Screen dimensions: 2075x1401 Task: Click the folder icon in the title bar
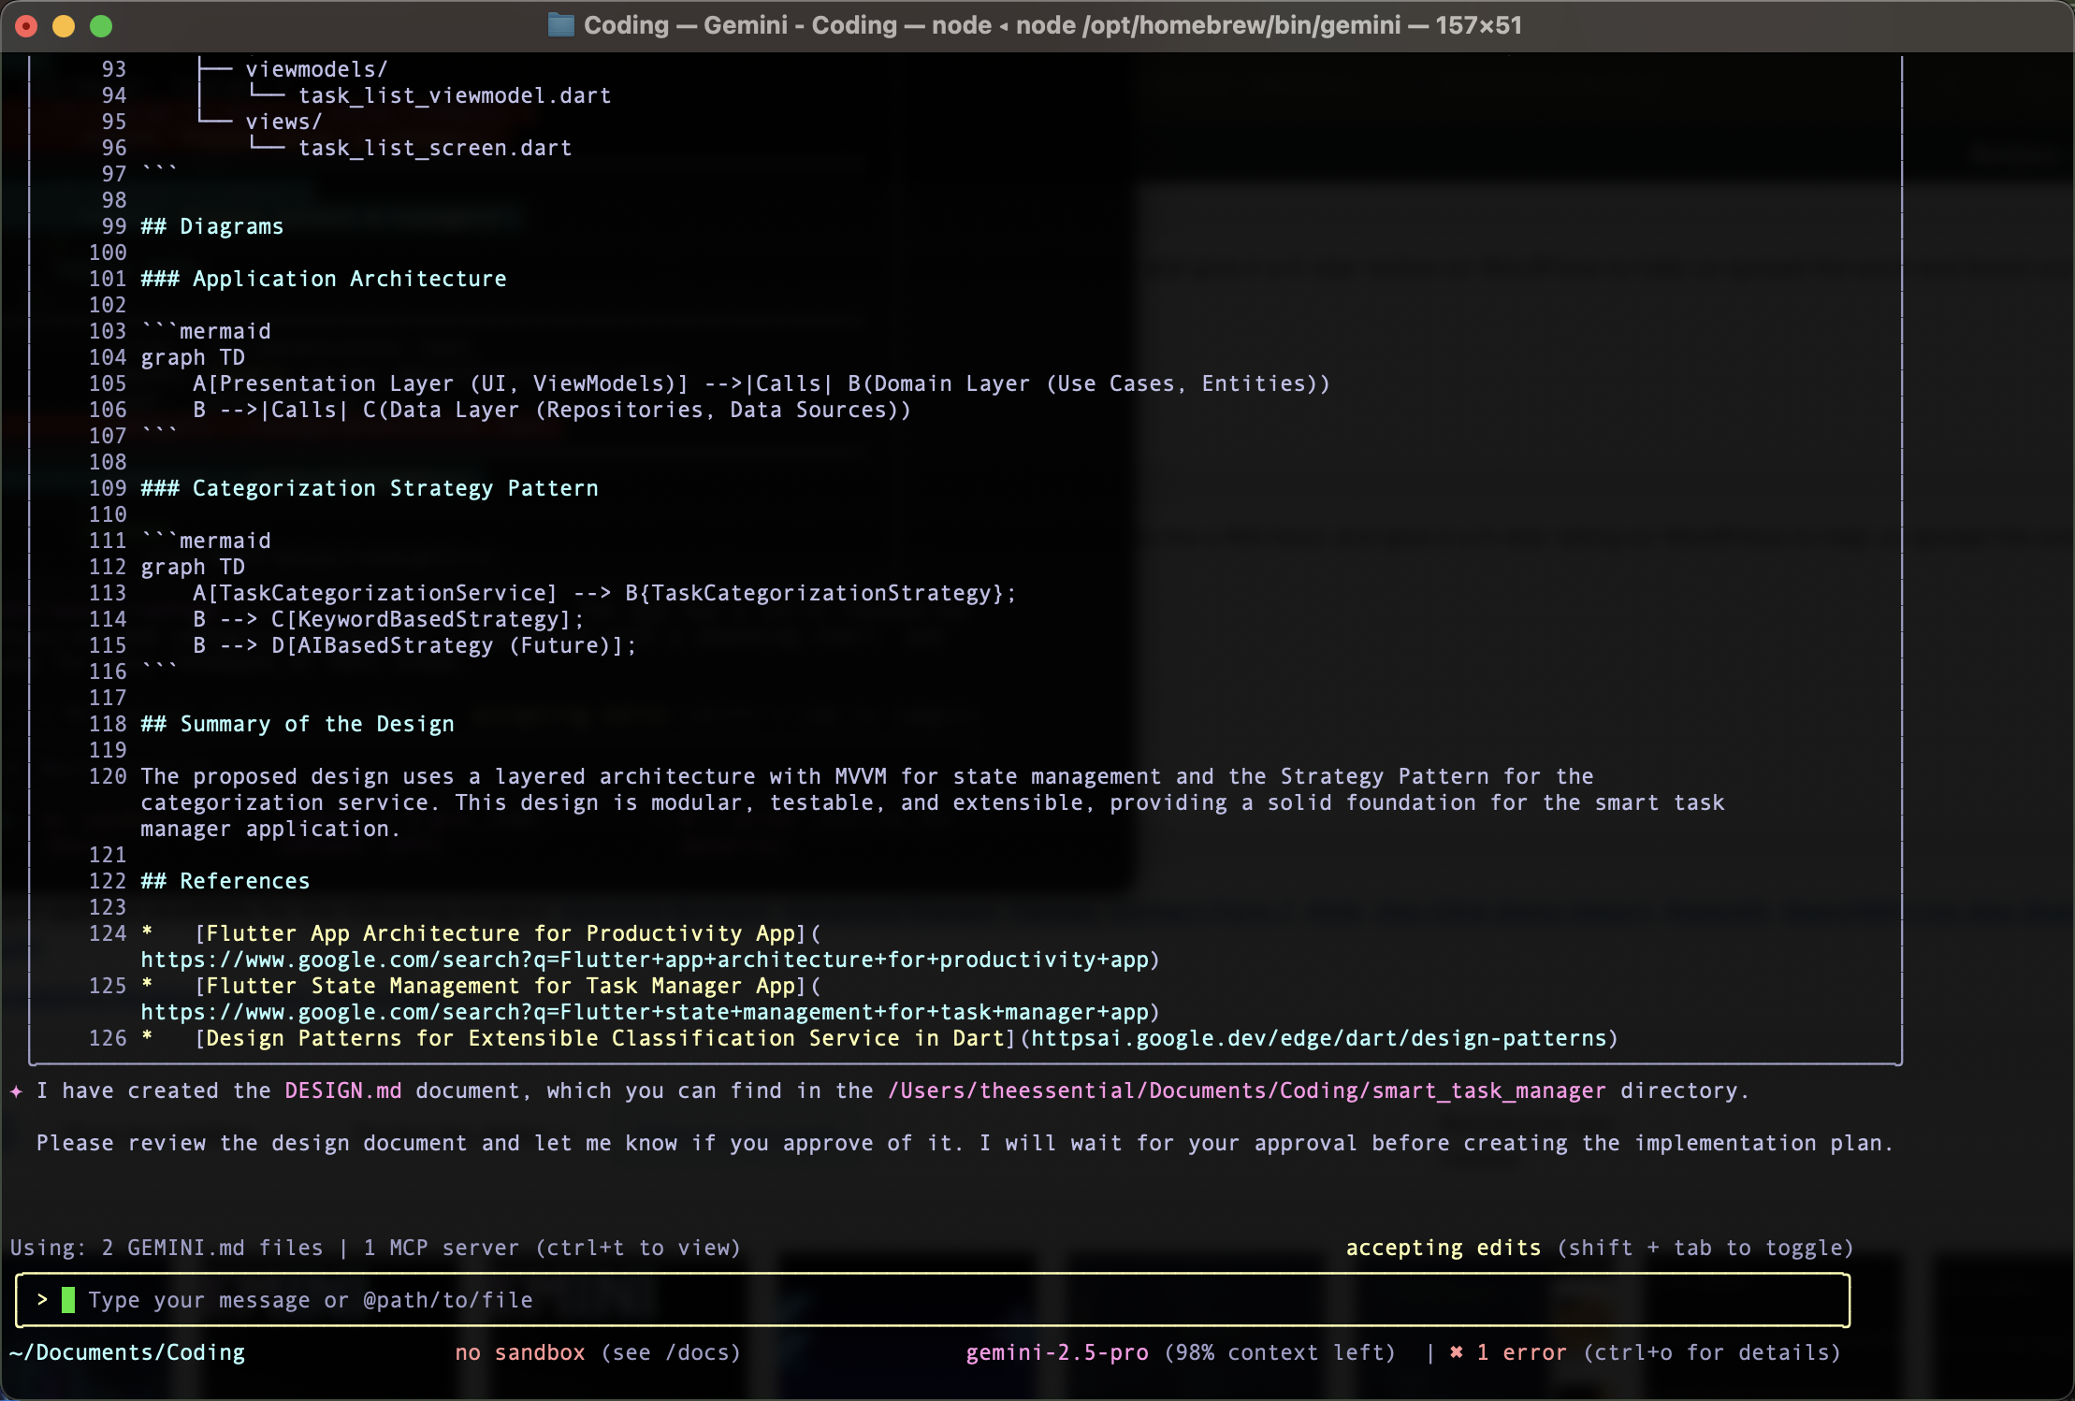(x=560, y=25)
